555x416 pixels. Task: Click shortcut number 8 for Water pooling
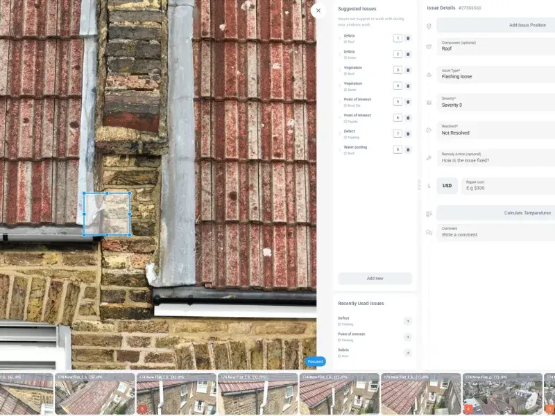[398, 150]
